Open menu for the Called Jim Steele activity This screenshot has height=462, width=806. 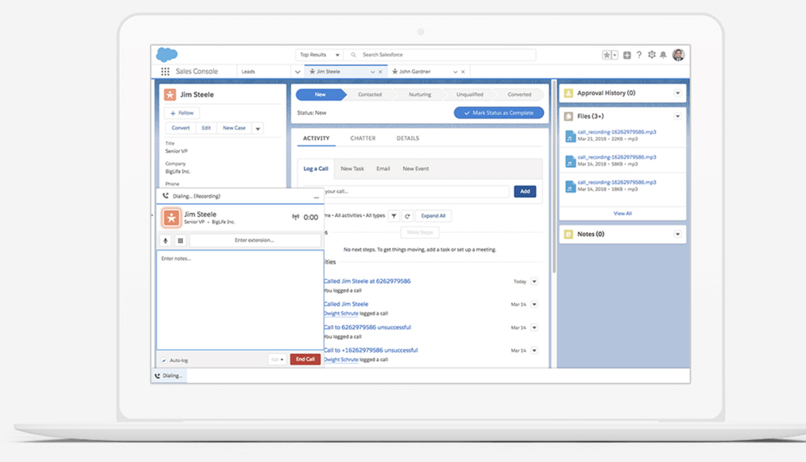[x=534, y=305]
